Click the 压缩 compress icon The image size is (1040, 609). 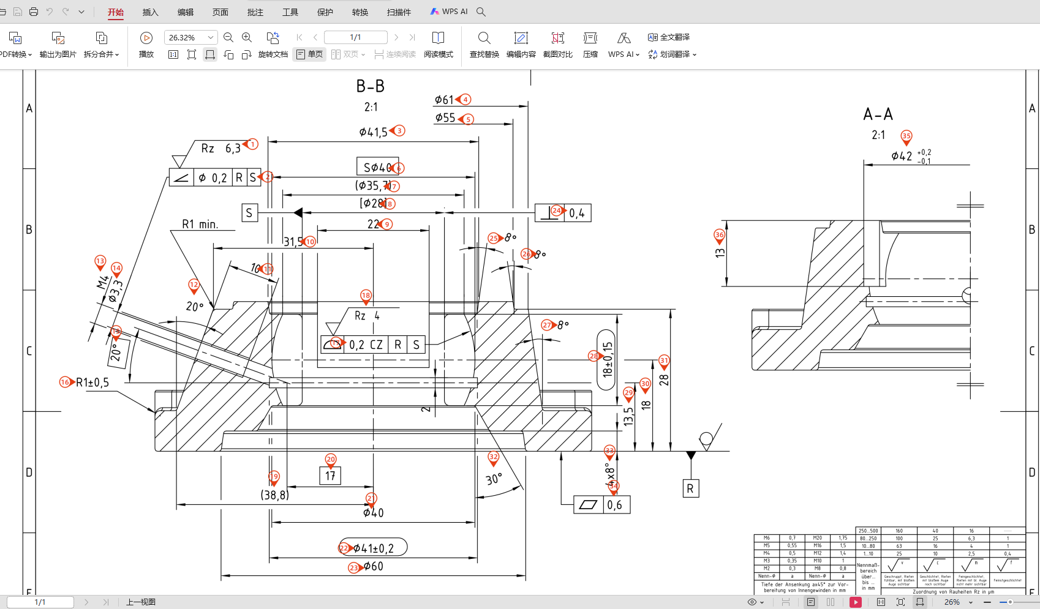click(590, 45)
